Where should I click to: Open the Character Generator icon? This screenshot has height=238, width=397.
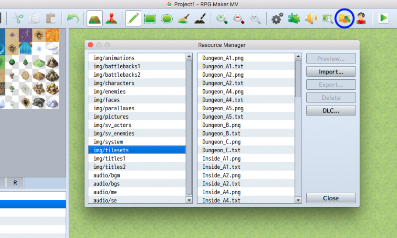coord(361,18)
